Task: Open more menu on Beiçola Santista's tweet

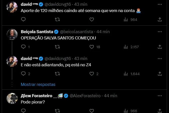Action: (x=160, y=32)
